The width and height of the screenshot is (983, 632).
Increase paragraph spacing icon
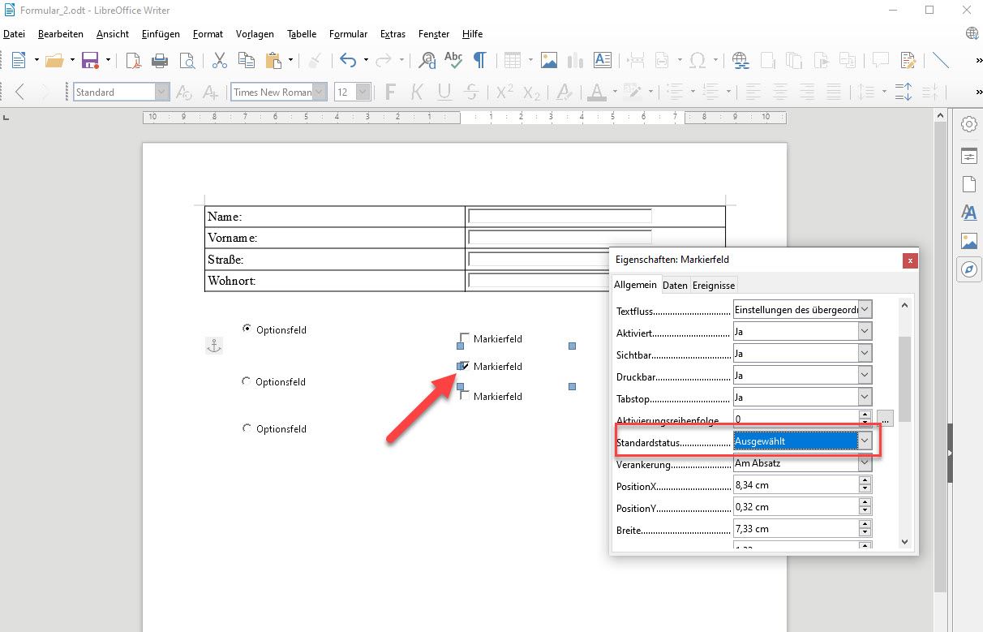point(904,92)
